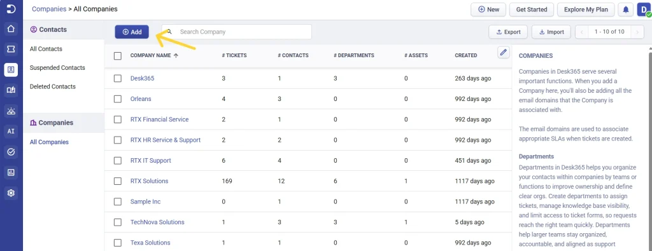
Task: Check the RTX Financial Service checkbox
Action: 118,119
